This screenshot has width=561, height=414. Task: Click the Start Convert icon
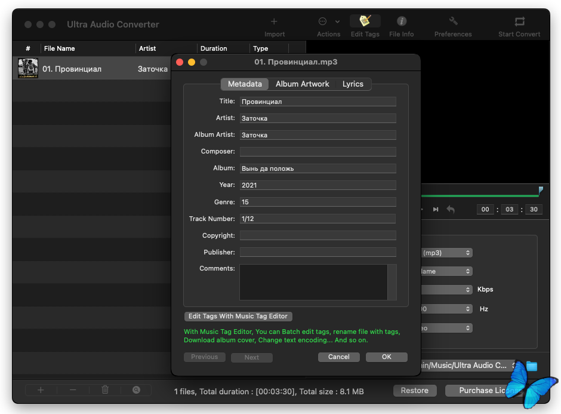pyautogui.click(x=519, y=22)
